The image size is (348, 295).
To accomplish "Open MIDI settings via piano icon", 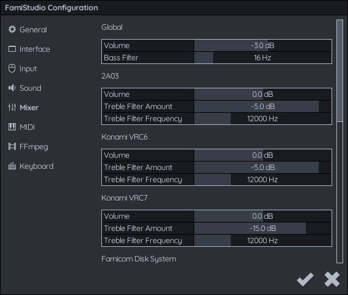I will click(12, 127).
